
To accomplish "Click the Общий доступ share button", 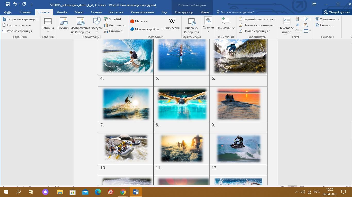I will (x=337, y=12).
